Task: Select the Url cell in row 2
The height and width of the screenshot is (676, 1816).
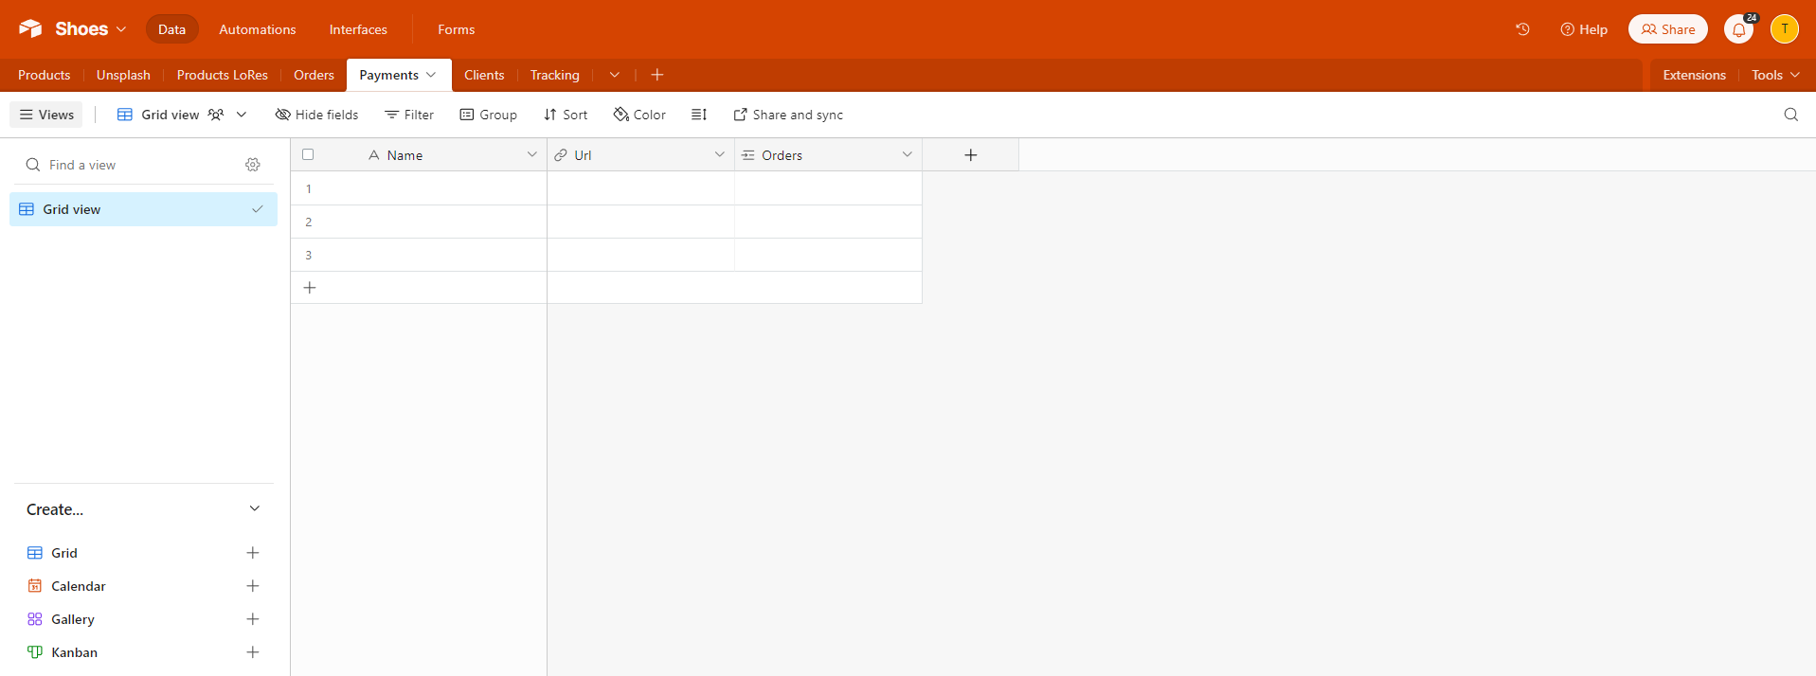Action: point(641,222)
